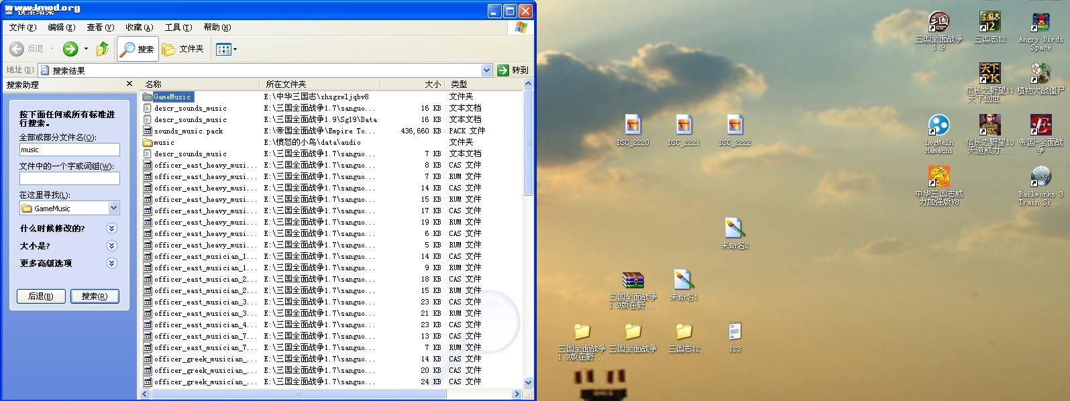
Task: Toggle the 文件夹 (Folders) toolbar button
Action: (183, 49)
